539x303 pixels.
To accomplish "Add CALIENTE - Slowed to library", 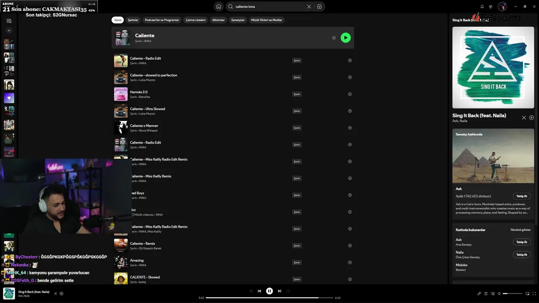I will click(350, 279).
